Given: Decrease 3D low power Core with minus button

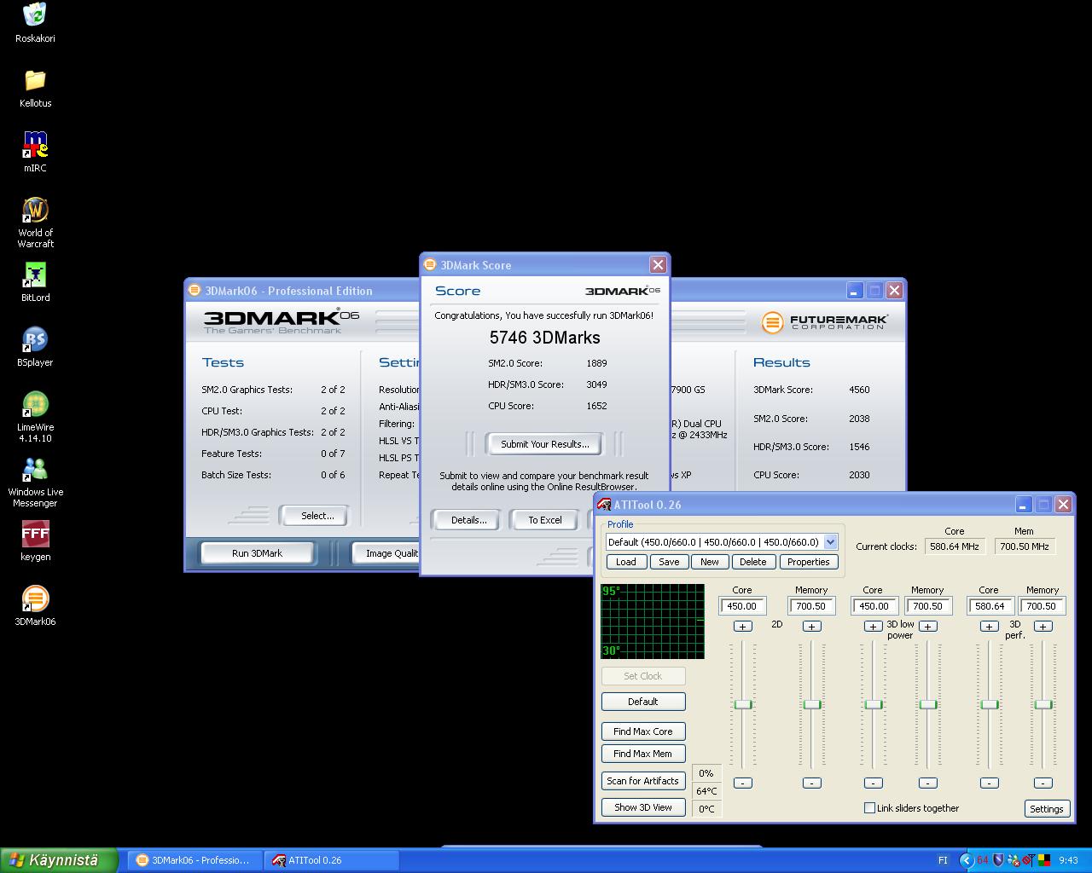Looking at the screenshot, I should [873, 783].
